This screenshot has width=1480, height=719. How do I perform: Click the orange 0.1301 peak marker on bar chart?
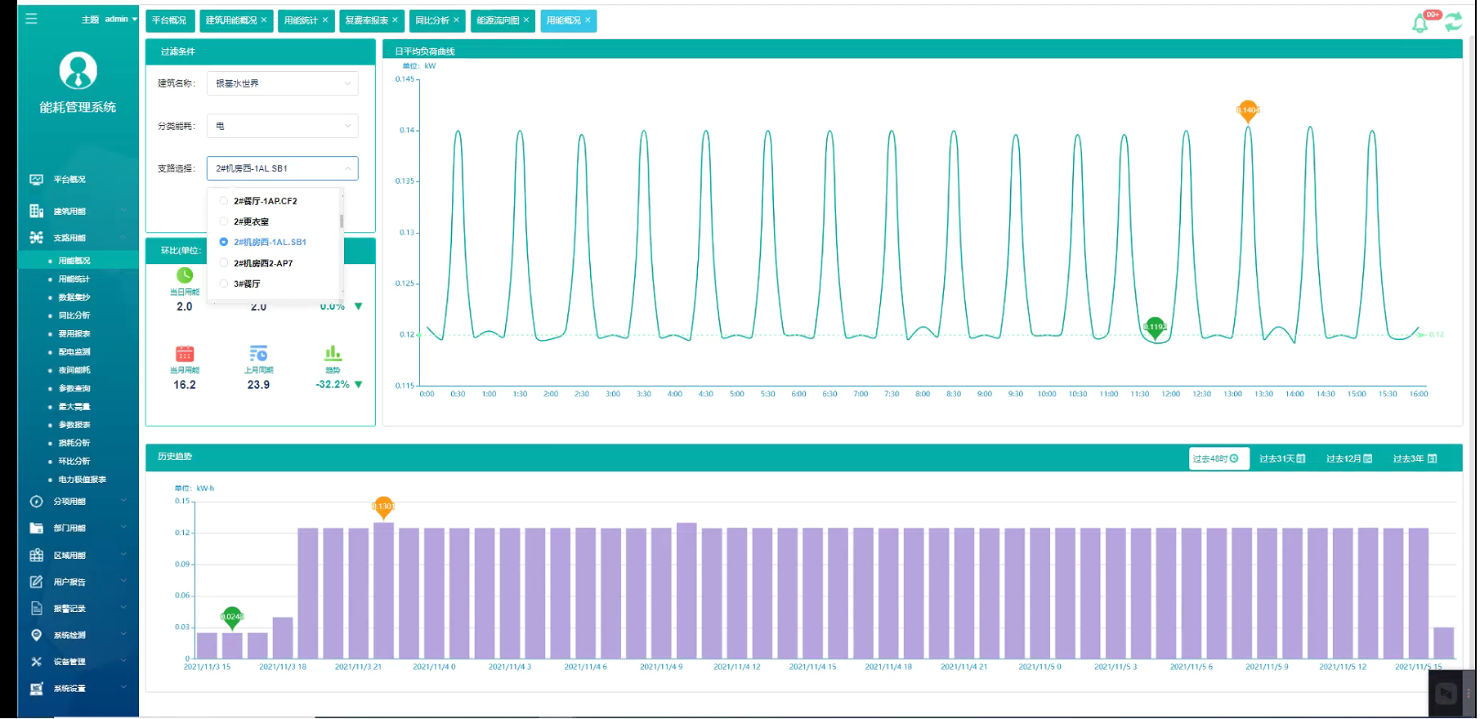click(383, 507)
